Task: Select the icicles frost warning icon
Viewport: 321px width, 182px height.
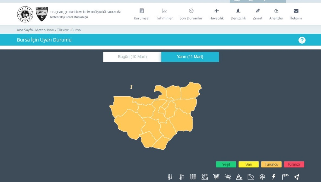Action: click(x=216, y=177)
